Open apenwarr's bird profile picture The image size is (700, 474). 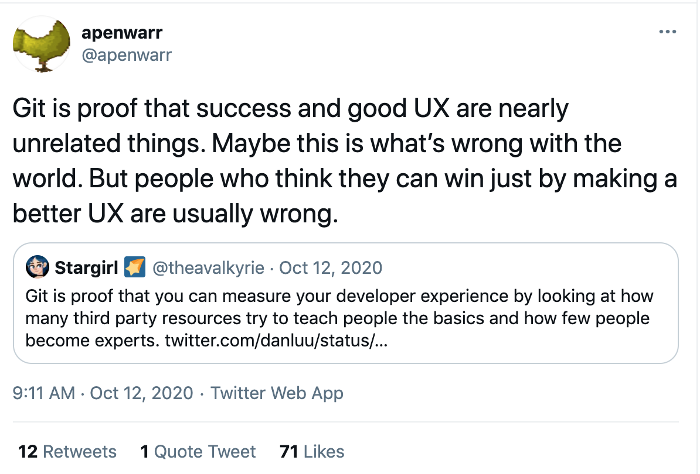tap(42, 44)
